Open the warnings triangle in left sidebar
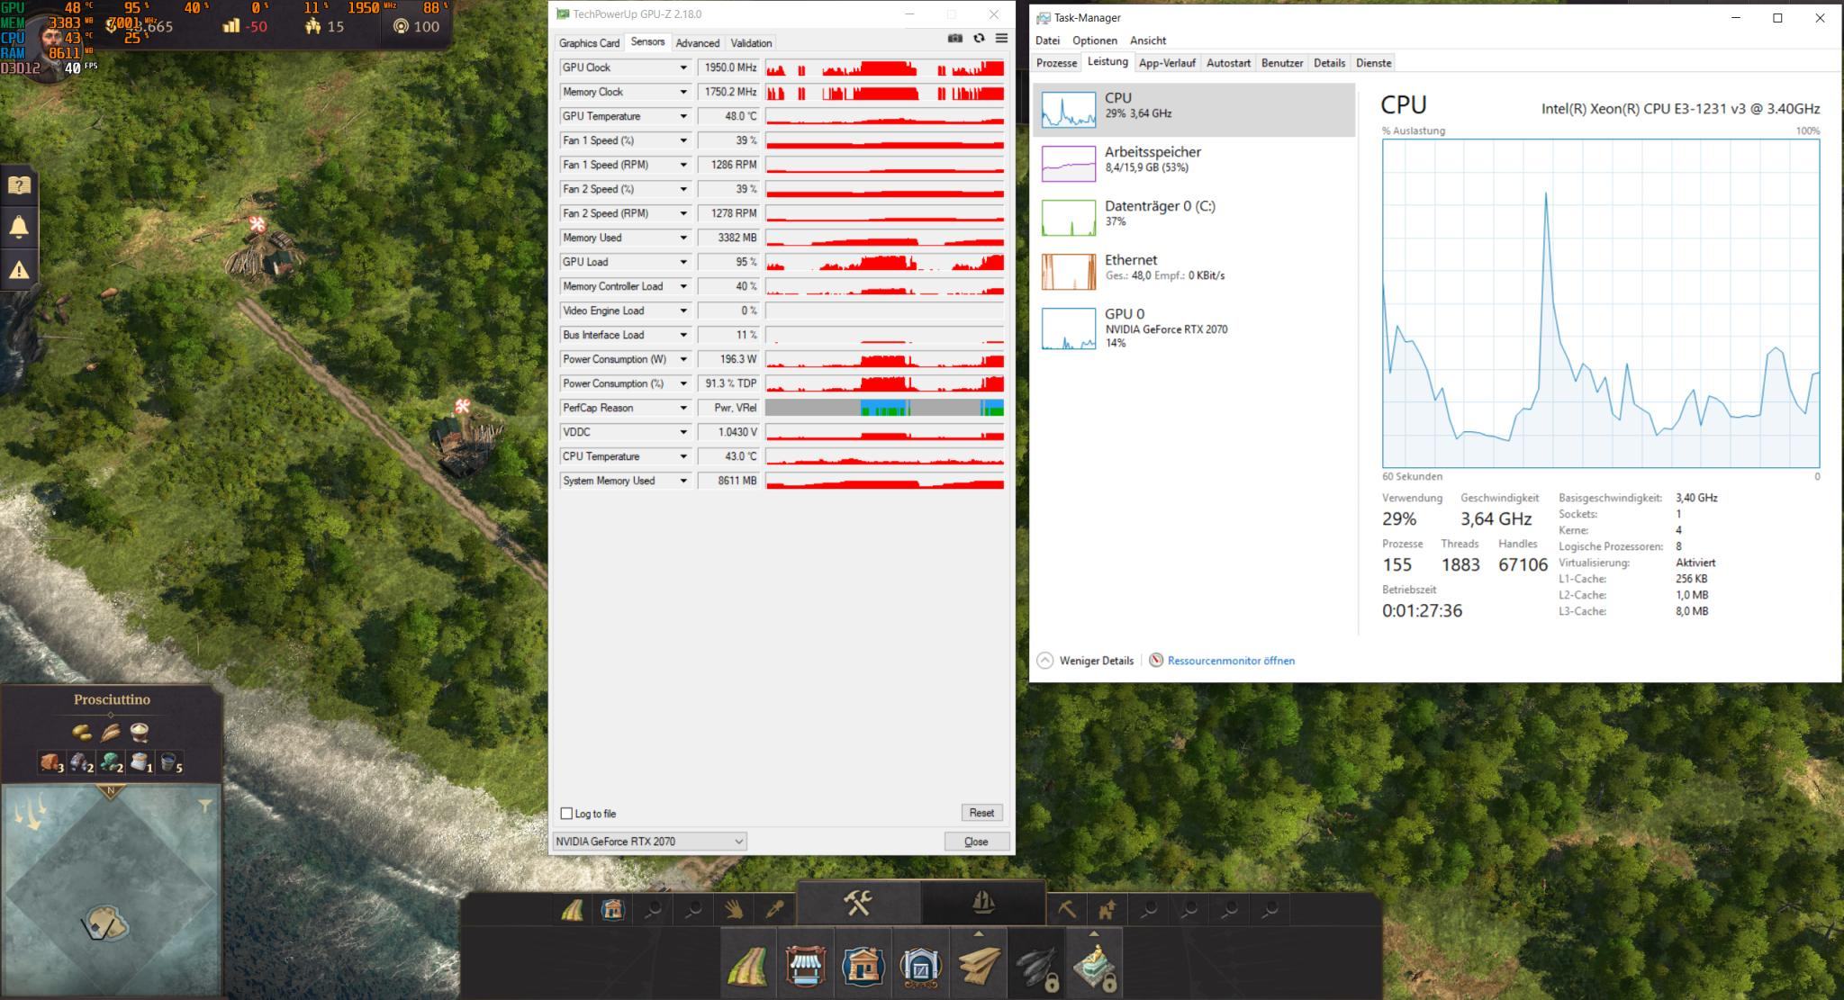Viewport: 1844px width, 1000px height. coord(19,269)
